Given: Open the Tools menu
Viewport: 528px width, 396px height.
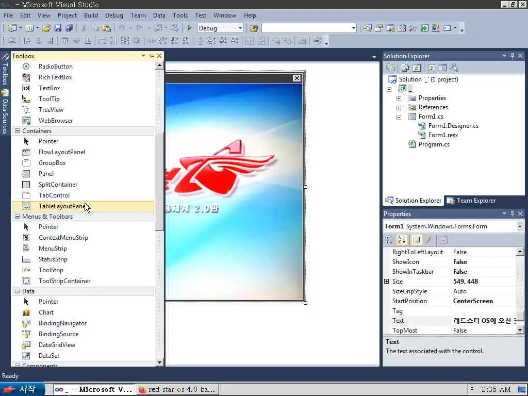Looking at the screenshot, I should pyautogui.click(x=180, y=15).
